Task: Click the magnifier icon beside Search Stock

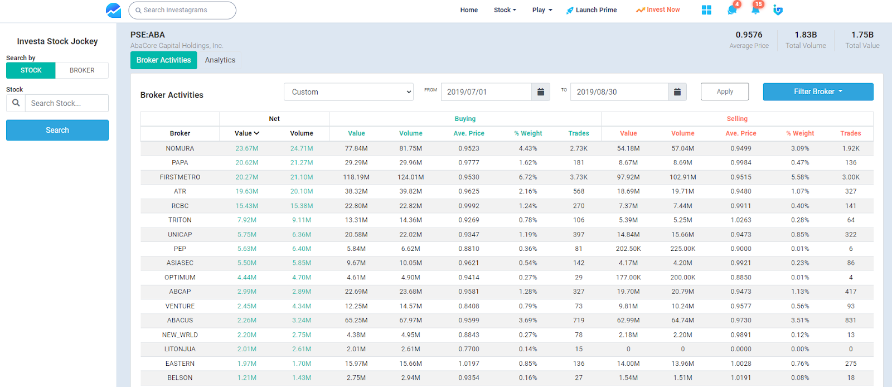Action: 16,103
